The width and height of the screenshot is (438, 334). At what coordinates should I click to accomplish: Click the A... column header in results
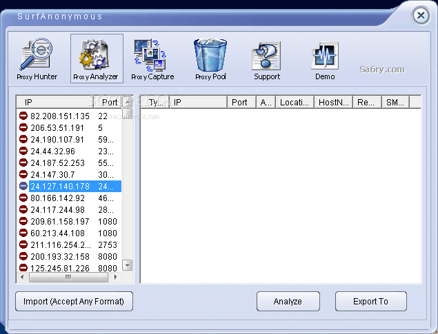[266, 102]
